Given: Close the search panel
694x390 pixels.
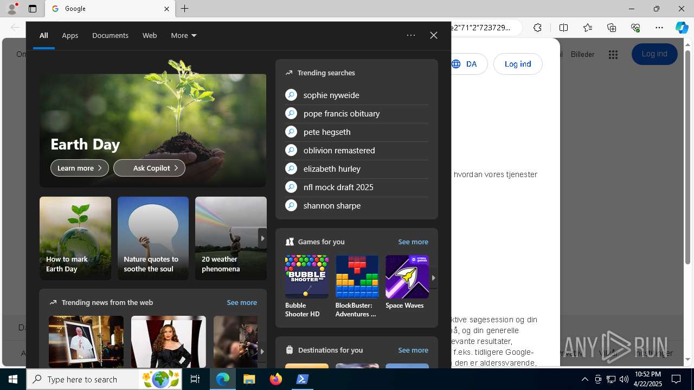Looking at the screenshot, I should [x=434, y=35].
